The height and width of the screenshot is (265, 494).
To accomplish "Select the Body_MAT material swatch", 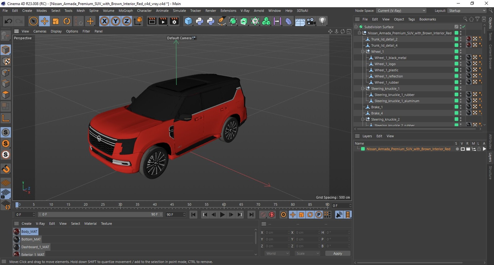I will click(16, 232).
